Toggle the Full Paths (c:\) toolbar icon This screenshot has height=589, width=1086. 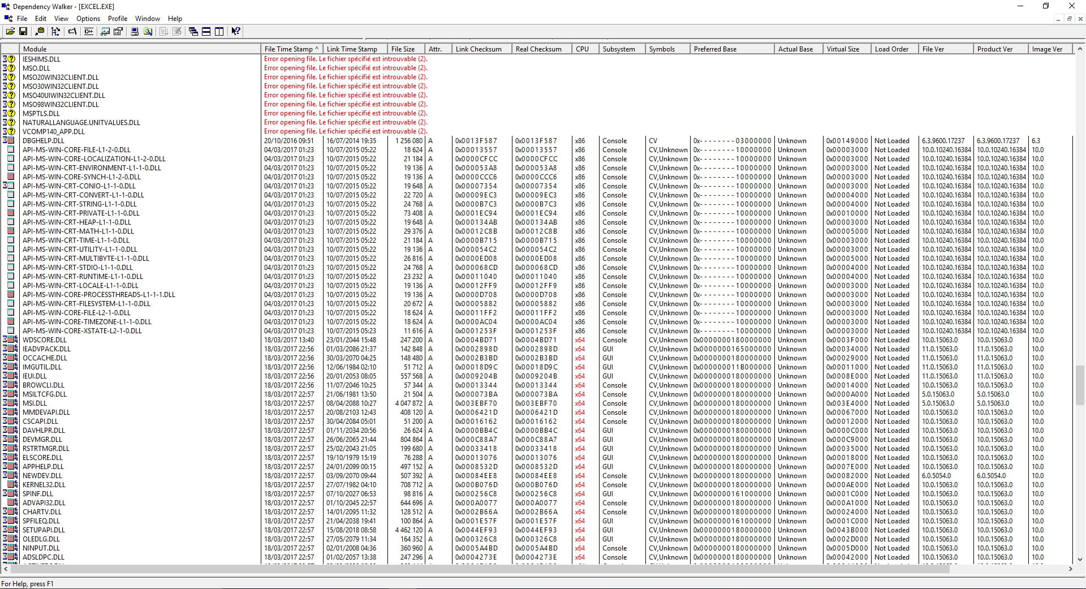[72, 32]
